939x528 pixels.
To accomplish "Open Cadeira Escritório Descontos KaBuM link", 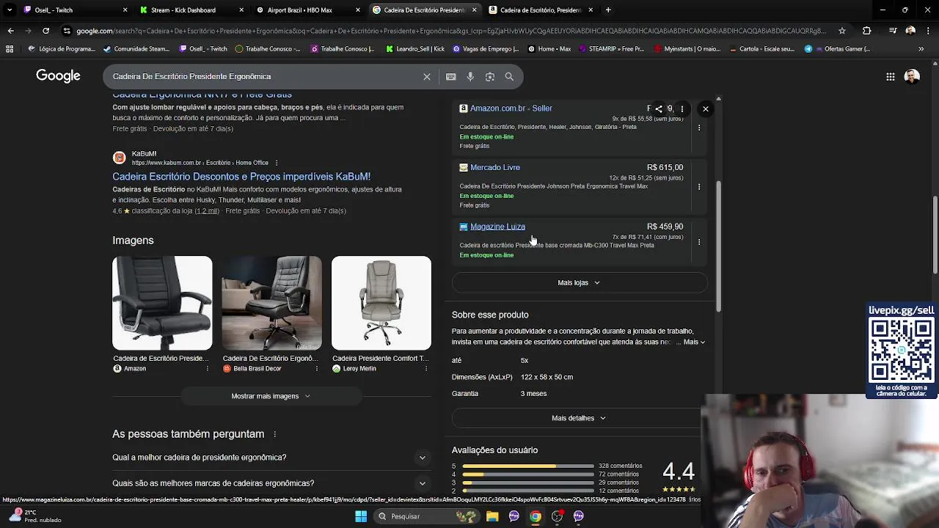I will [241, 177].
